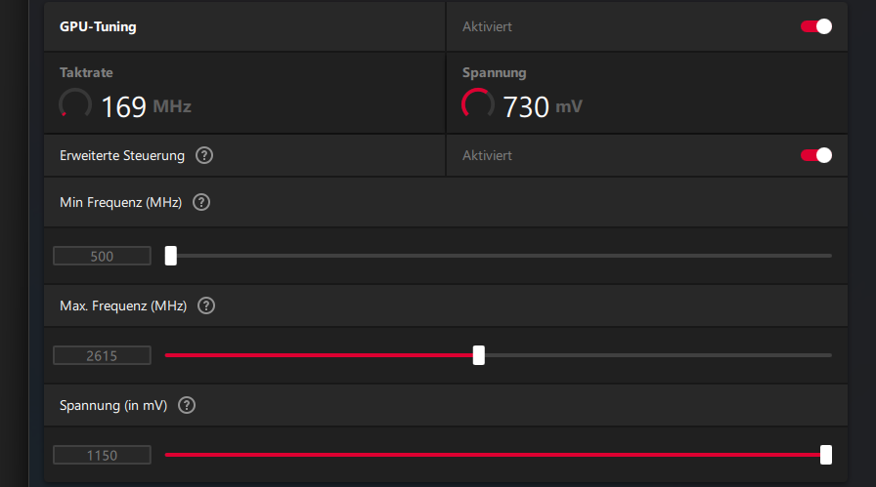Click the Erweiterte Steuerung label
Screen dimensions: 876x487
click(122, 155)
